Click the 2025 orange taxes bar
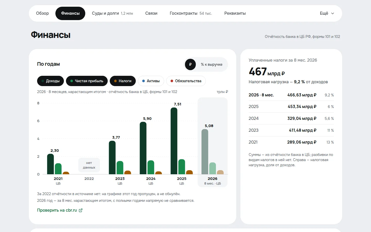 [189, 172]
